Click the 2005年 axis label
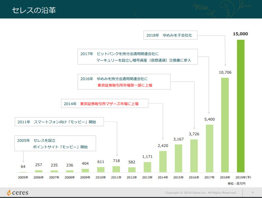Image resolution: width=262 pixels, height=198 pixels. pyautogui.click(x=23, y=177)
